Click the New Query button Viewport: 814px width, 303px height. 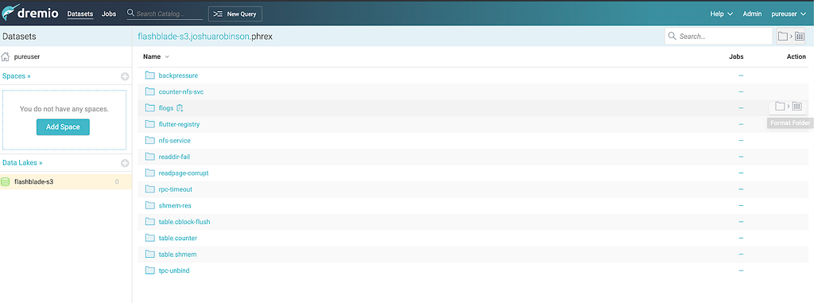235,14
